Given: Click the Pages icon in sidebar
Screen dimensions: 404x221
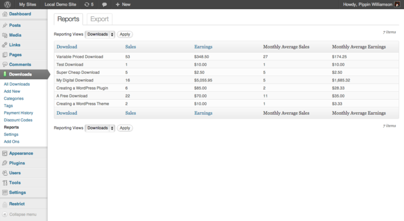Looking at the screenshot, I should point(5,54).
